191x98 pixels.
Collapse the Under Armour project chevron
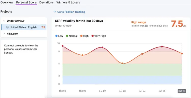(4, 21)
